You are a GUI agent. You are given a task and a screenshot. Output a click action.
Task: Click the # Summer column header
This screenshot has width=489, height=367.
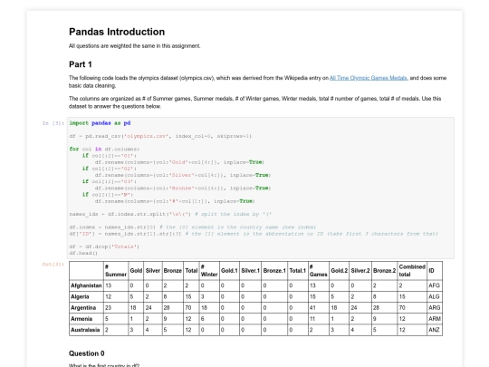tap(116, 271)
